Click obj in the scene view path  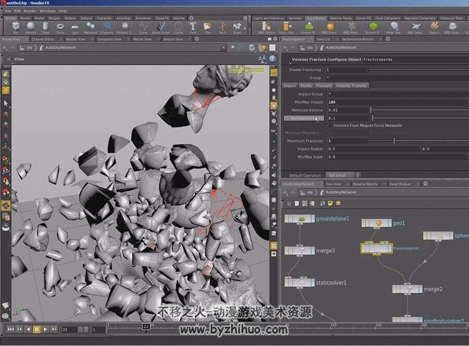pos(29,47)
